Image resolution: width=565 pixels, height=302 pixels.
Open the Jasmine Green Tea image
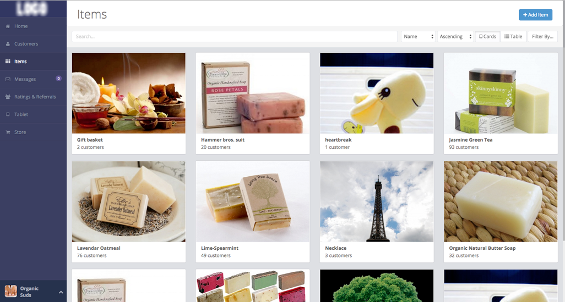[x=501, y=93]
